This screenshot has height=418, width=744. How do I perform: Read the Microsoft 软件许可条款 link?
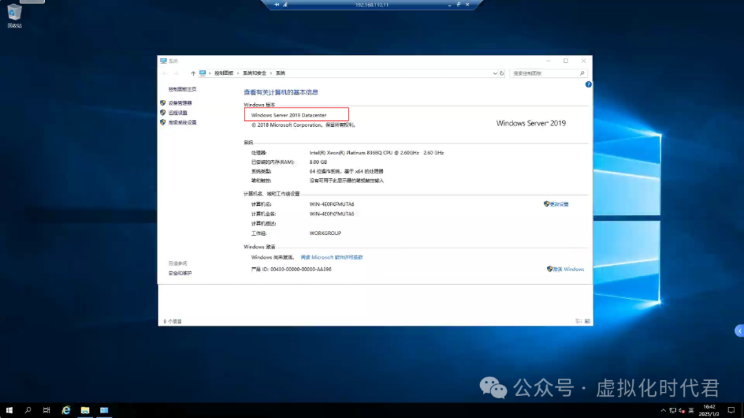pyautogui.click(x=331, y=257)
